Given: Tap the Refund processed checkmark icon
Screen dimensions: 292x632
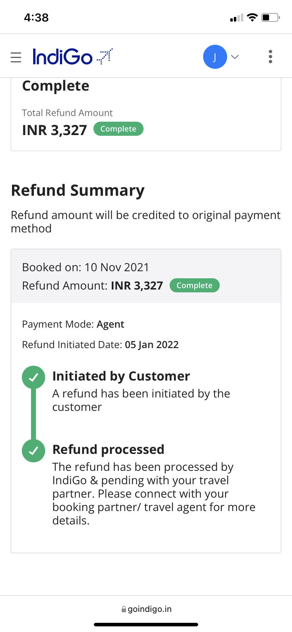Looking at the screenshot, I should point(34,451).
